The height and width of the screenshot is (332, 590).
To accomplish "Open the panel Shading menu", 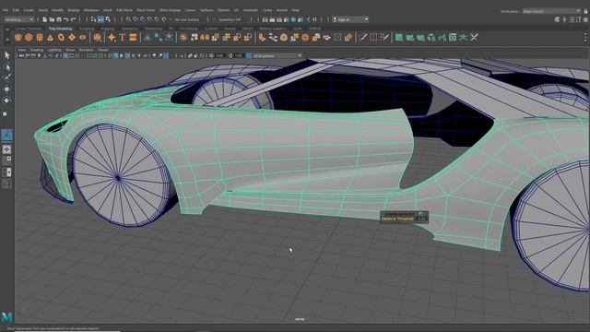I will point(37,50).
